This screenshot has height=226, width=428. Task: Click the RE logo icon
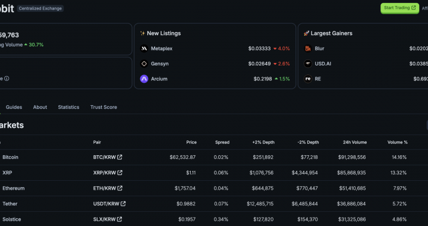point(308,79)
